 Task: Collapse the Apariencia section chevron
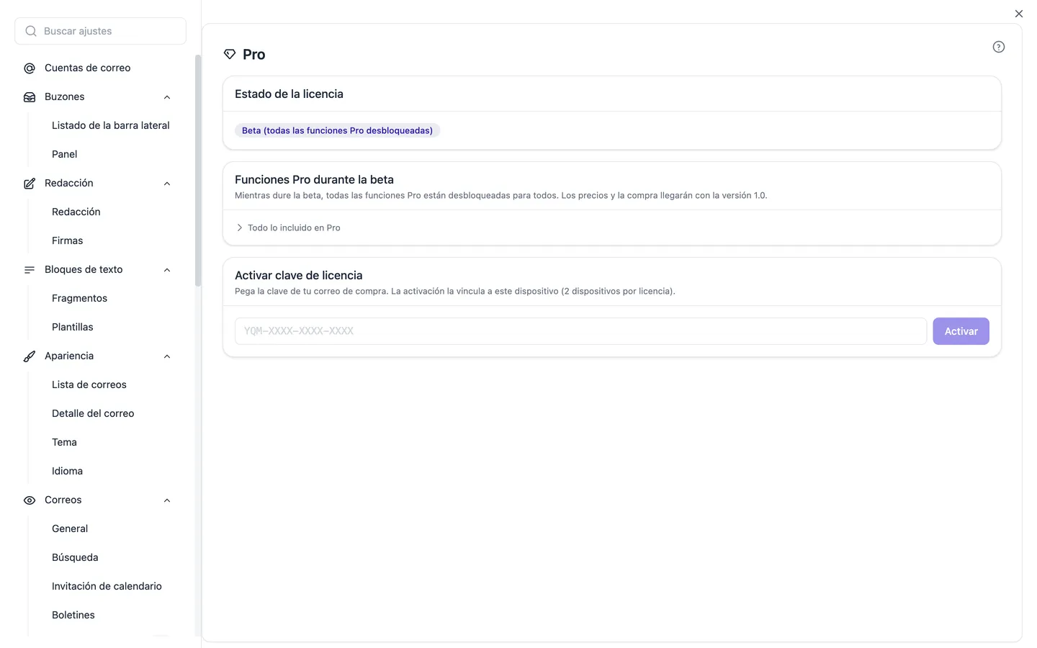pyautogui.click(x=167, y=356)
